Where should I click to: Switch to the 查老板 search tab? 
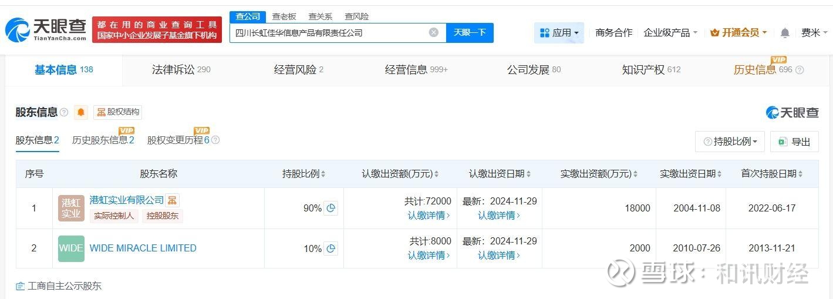(x=284, y=16)
